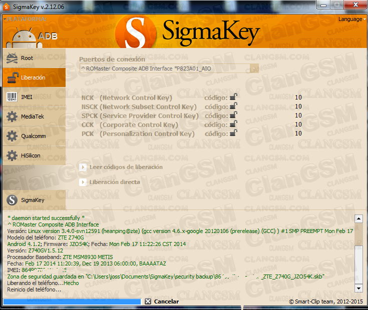Click the Qualcomm gear icon
The image size is (368, 310).
point(12,136)
